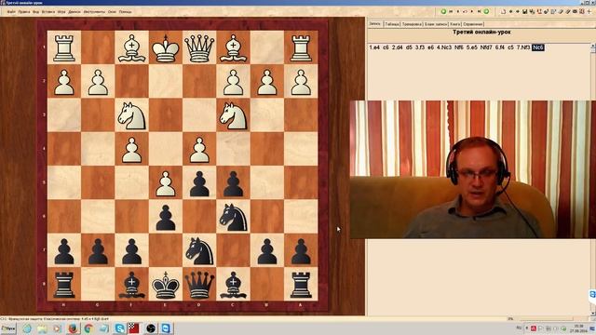Open the Правка menu

tap(24, 12)
